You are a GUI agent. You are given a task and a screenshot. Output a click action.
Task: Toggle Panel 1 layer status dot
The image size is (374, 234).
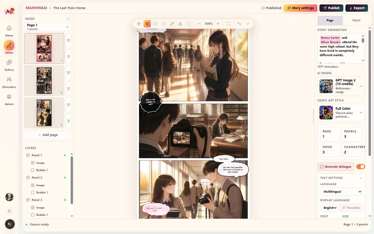coord(65,155)
